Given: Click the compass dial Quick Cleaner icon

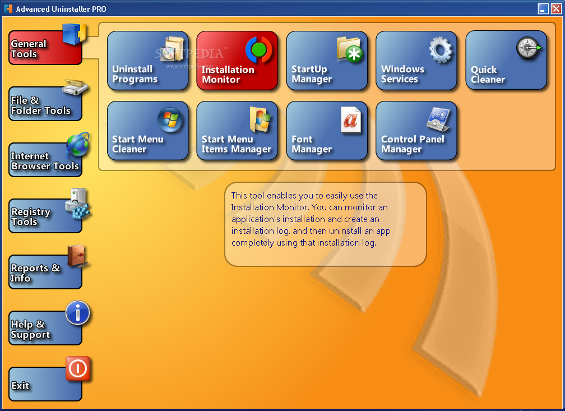Looking at the screenshot, I should coord(529,48).
